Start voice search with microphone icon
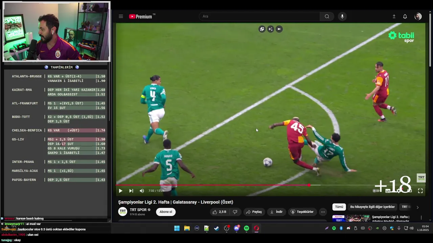433x243 pixels. (342, 16)
